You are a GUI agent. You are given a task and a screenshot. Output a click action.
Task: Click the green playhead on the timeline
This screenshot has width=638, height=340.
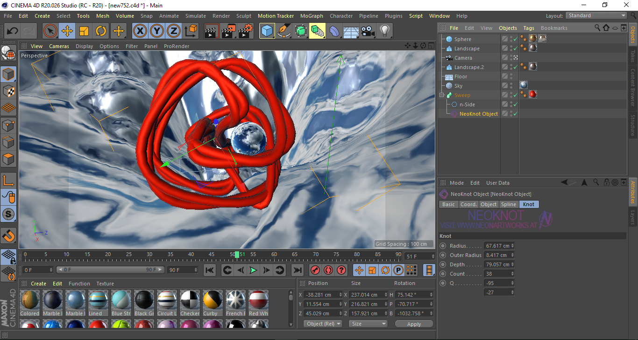(x=238, y=255)
